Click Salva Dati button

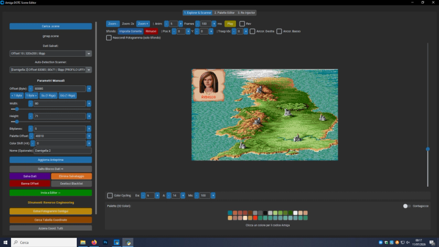[30, 176]
